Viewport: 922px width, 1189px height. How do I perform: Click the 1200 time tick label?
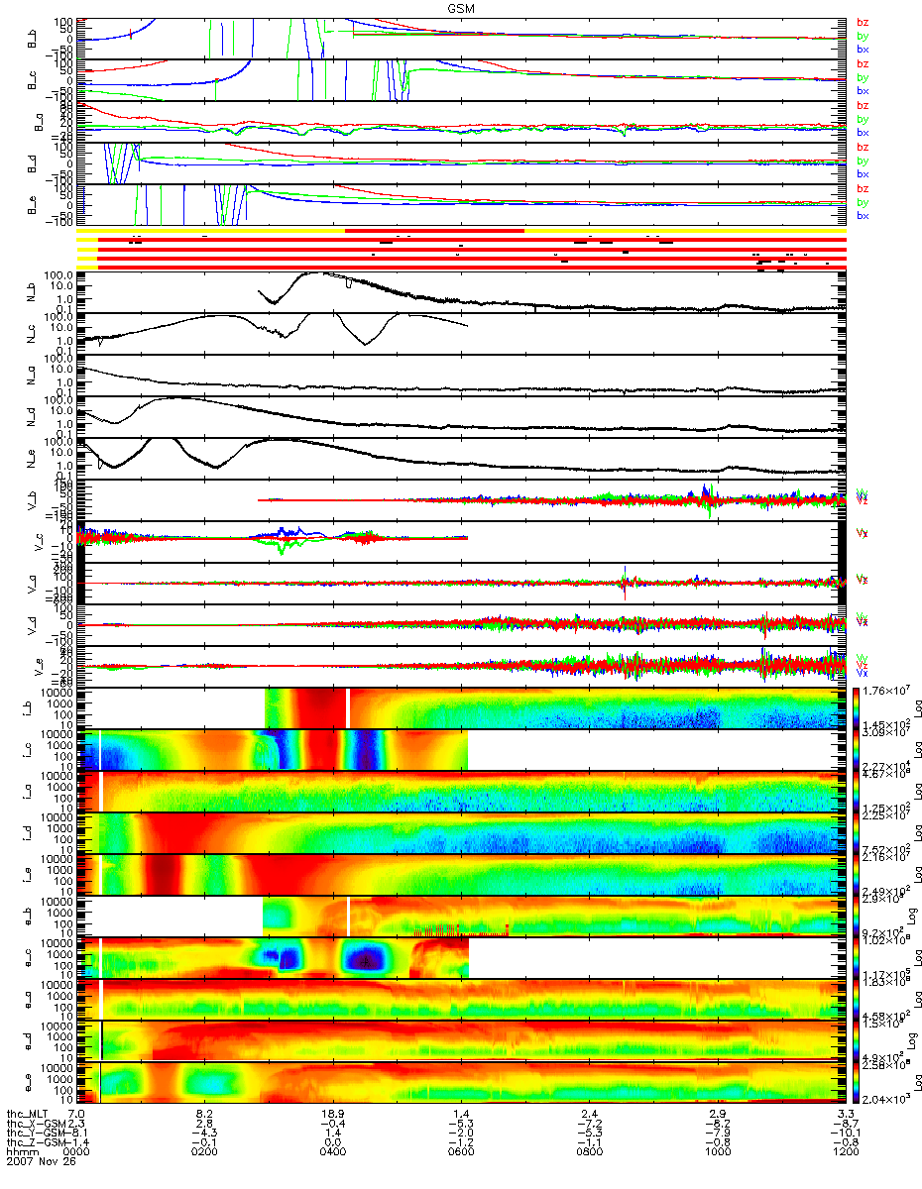(x=845, y=1153)
